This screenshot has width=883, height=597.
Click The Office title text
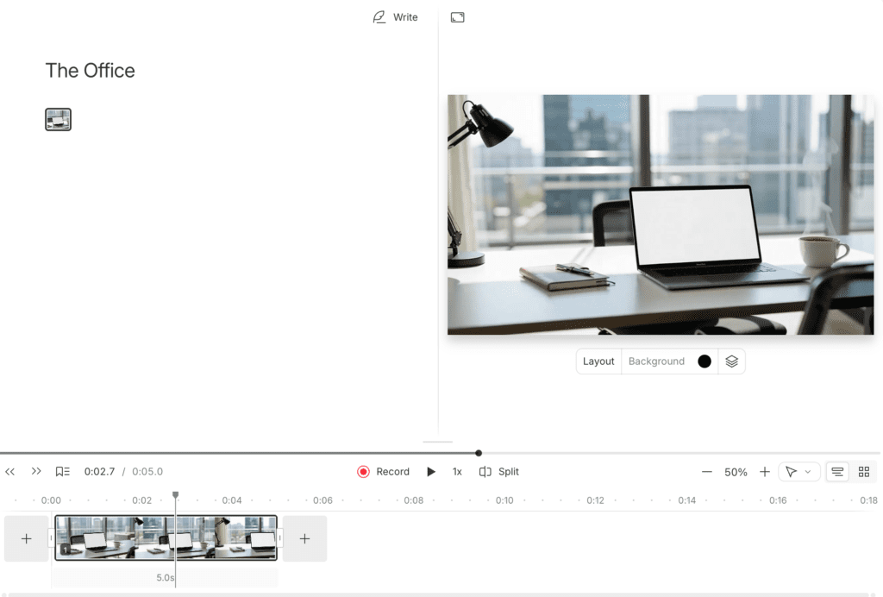[90, 70]
